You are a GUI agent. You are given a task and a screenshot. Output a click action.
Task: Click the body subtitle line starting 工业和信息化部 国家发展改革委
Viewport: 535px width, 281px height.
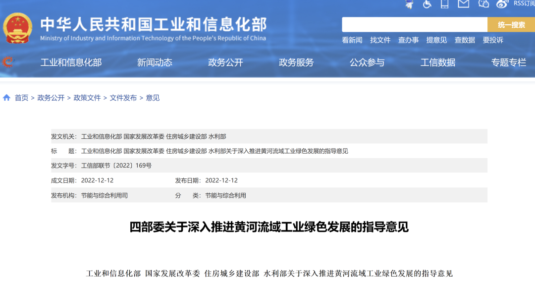[269, 274]
